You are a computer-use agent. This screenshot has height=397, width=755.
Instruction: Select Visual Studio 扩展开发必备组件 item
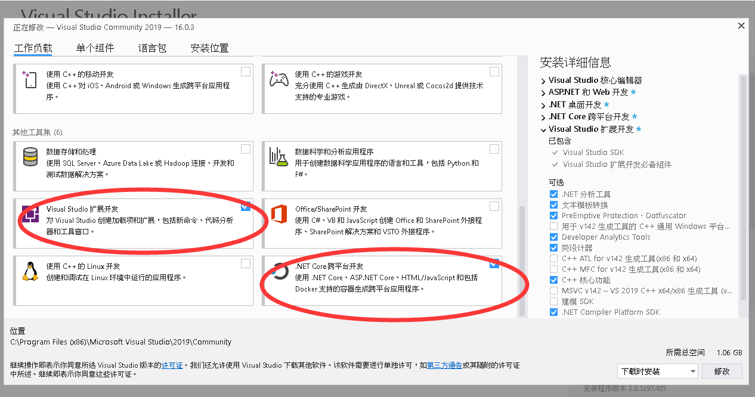(617, 165)
